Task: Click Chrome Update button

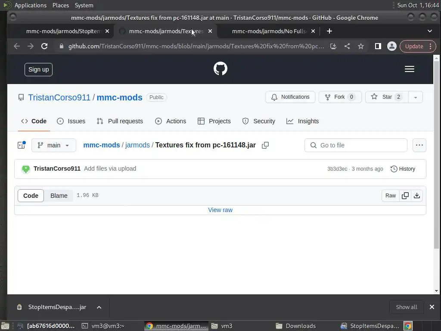Action: coord(414,47)
